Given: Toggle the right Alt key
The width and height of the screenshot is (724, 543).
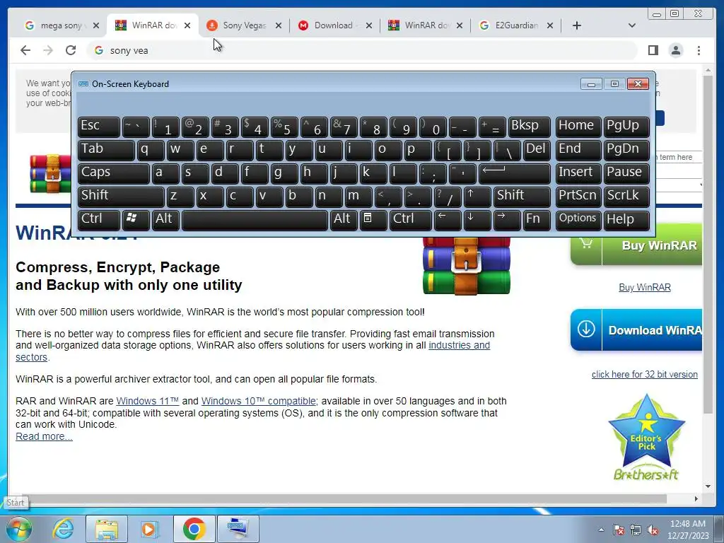Looking at the screenshot, I should (x=343, y=221).
